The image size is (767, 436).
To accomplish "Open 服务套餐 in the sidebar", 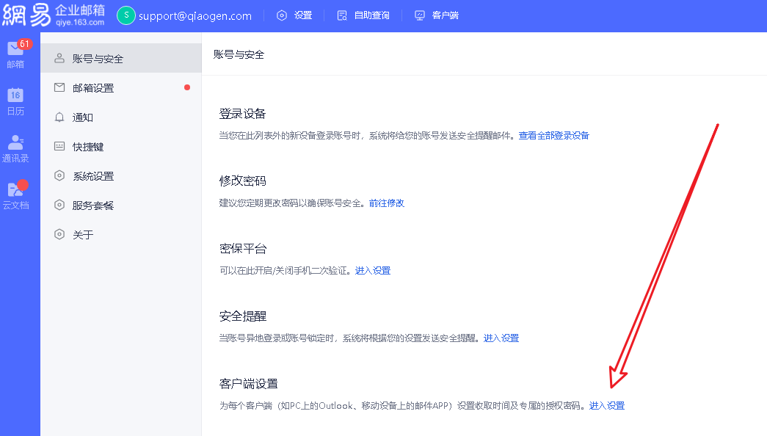I will pos(93,206).
